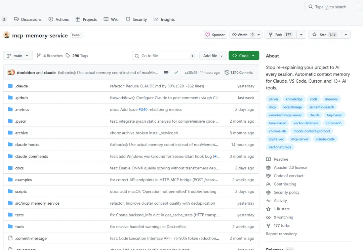Open the 296 Tags link

coord(77,55)
